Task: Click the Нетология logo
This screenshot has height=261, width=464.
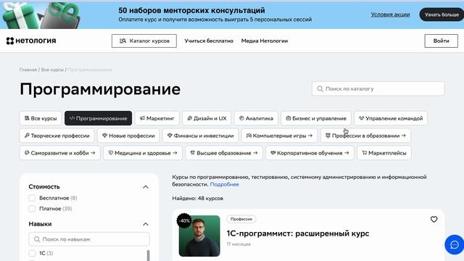Action: click(x=31, y=41)
